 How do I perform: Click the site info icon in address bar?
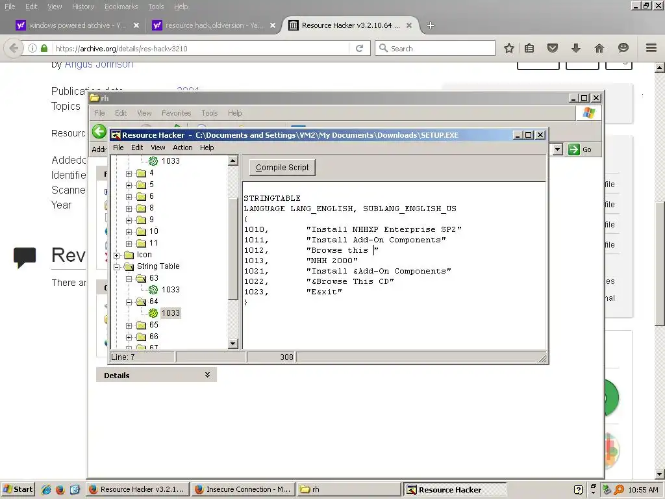tap(32, 48)
